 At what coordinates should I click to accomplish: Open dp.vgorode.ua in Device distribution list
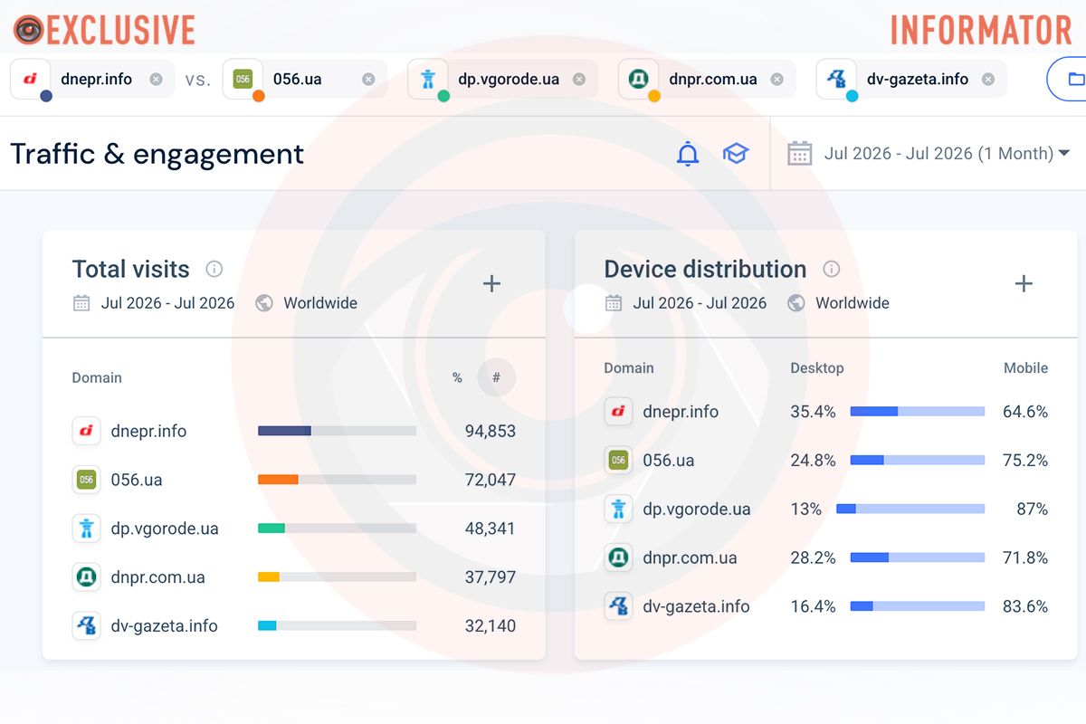tap(697, 510)
